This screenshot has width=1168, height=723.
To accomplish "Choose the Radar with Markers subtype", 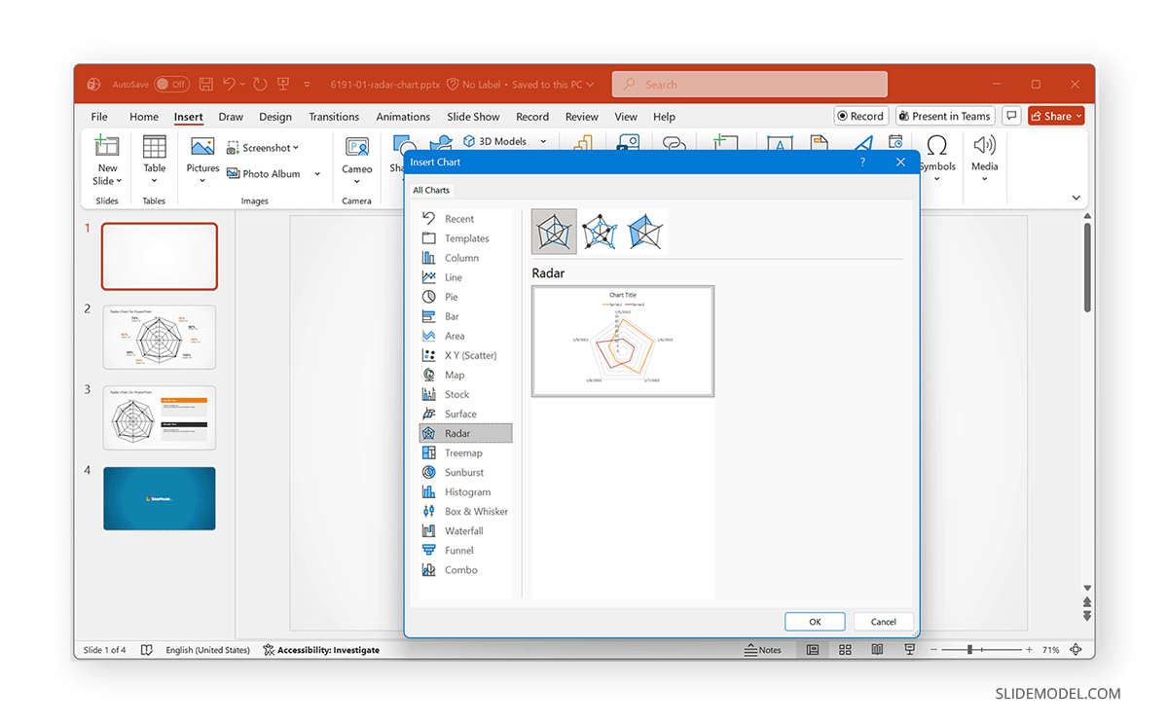I will pyautogui.click(x=601, y=232).
